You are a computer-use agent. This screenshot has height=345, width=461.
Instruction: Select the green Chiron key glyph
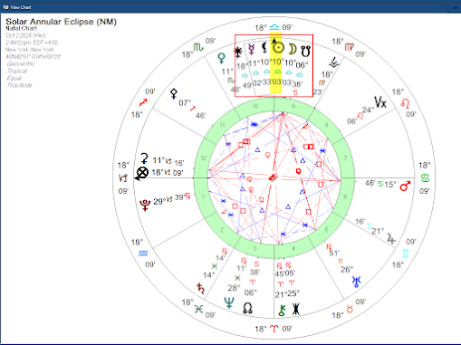[x=282, y=311]
